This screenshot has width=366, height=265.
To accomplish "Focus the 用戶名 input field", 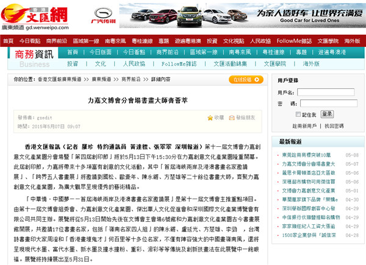I will [326, 93].
